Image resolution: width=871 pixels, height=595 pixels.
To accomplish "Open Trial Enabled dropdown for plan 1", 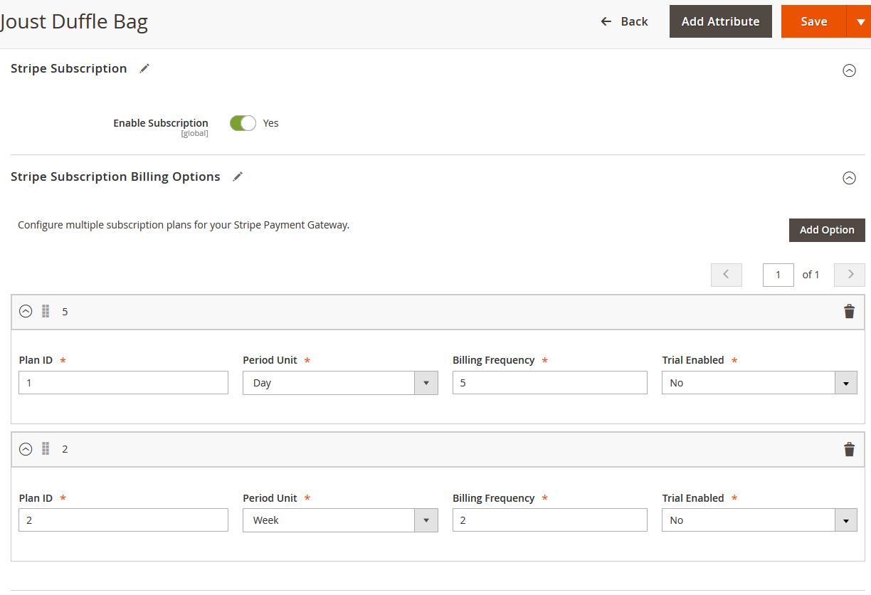I will tap(759, 383).
